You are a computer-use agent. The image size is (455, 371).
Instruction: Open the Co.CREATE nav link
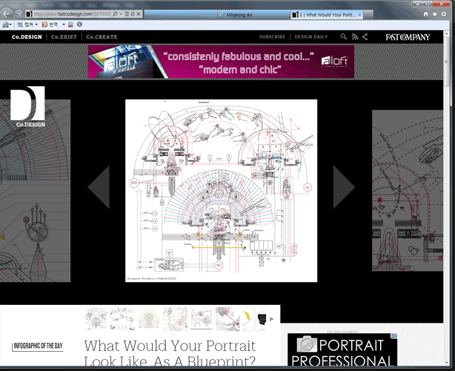[x=102, y=37]
